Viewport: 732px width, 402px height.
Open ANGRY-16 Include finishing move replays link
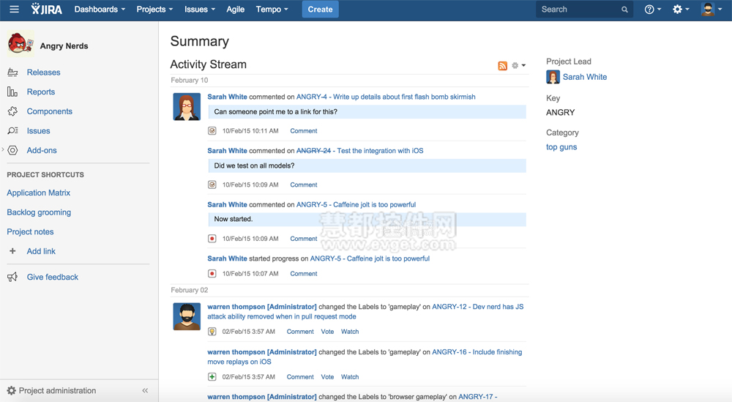(477, 352)
